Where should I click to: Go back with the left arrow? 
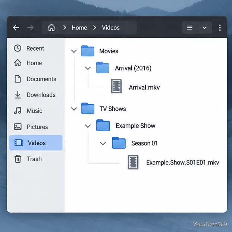click(16, 28)
